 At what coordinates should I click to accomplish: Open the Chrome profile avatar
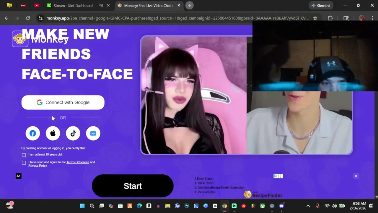point(362,18)
